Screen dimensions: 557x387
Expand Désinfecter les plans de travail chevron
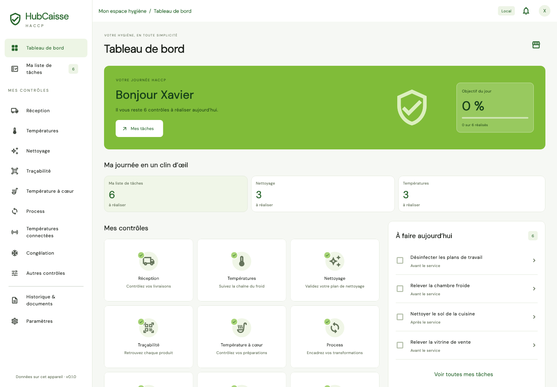coord(534,260)
